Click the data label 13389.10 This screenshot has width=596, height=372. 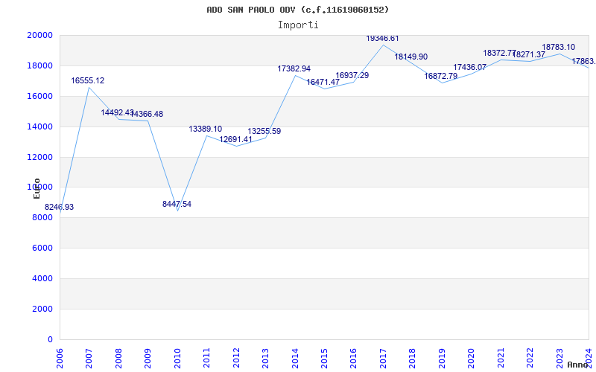click(206, 129)
